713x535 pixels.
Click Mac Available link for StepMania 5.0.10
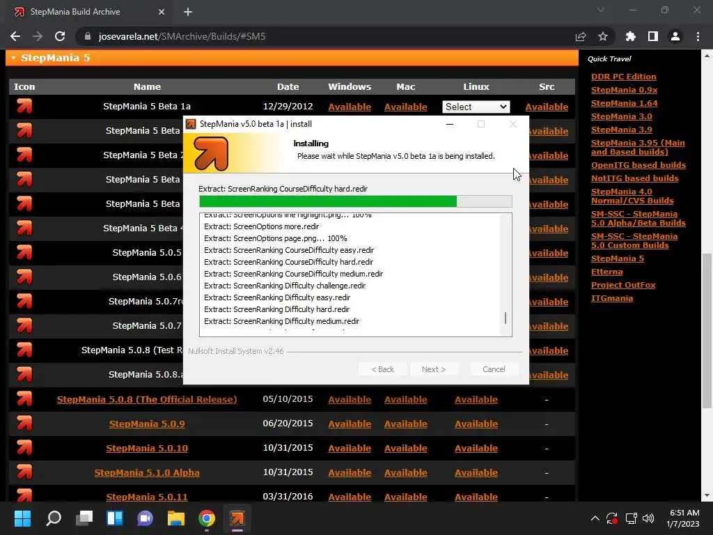point(406,448)
